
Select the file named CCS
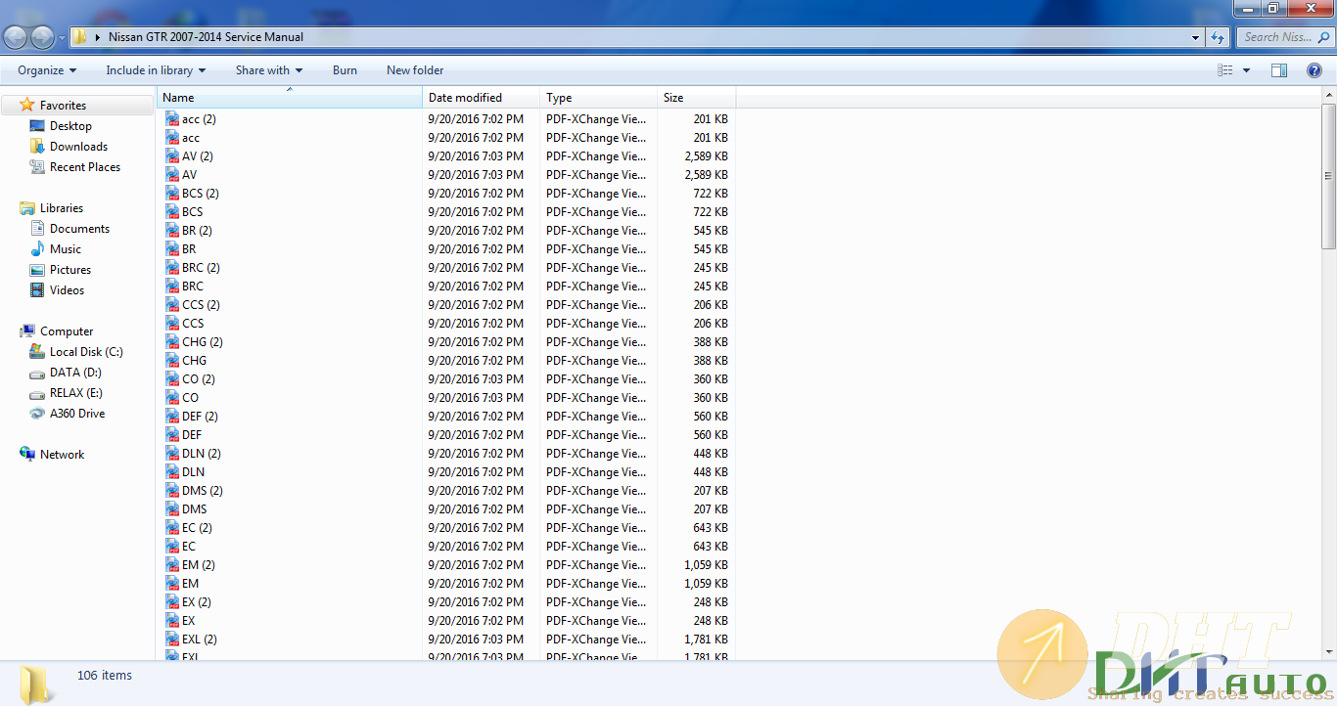click(193, 324)
